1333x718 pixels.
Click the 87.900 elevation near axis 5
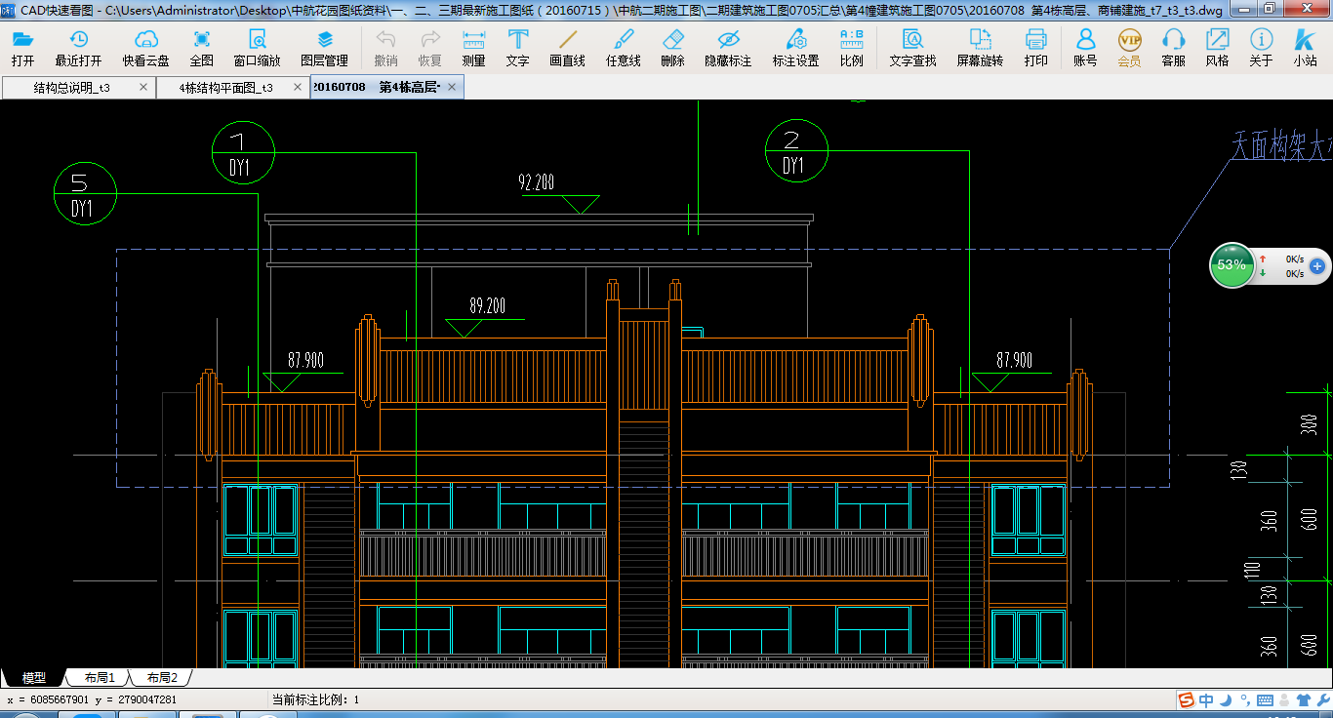pyautogui.click(x=305, y=360)
